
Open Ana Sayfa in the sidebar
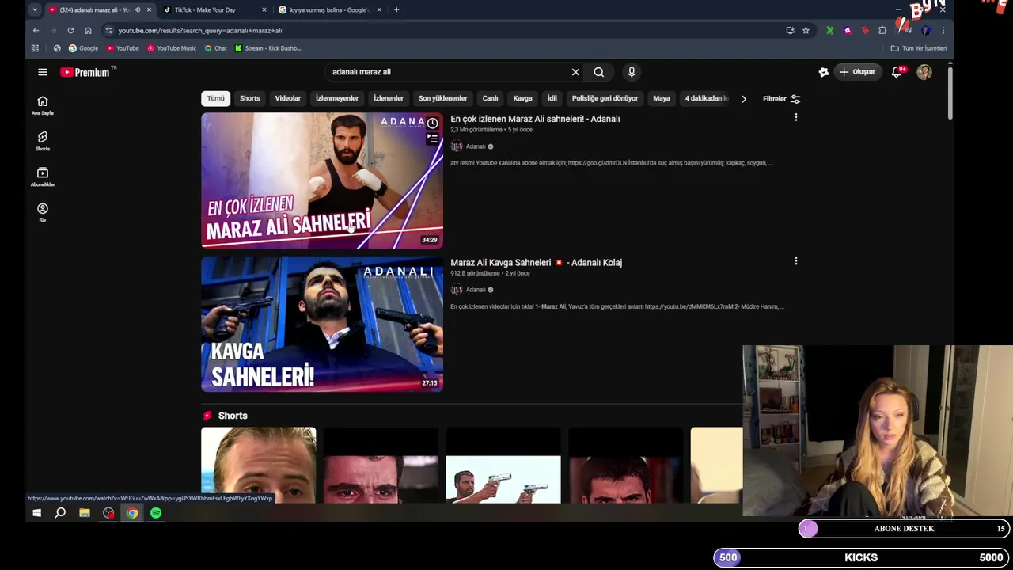43,105
